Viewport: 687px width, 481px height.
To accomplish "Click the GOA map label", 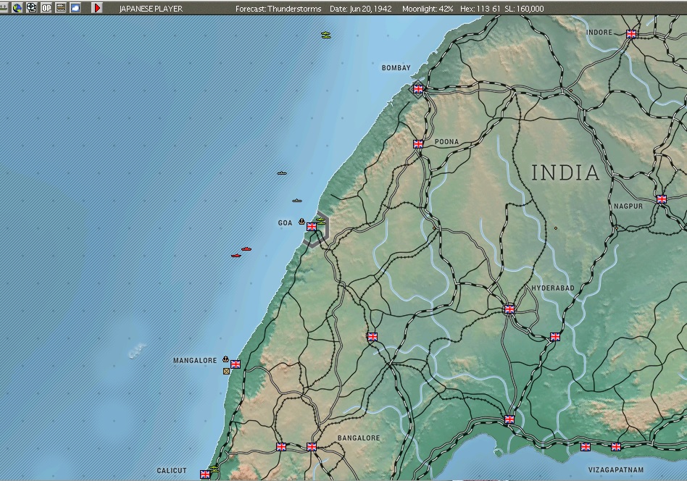I will (285, 223).
